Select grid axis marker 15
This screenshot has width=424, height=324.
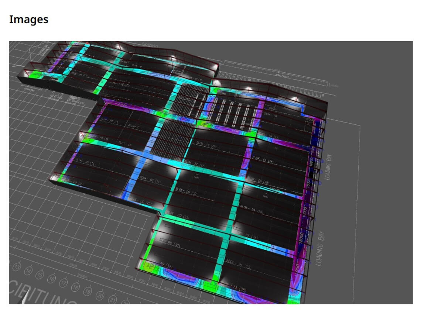pyautogui.click(x=40, y=276)
